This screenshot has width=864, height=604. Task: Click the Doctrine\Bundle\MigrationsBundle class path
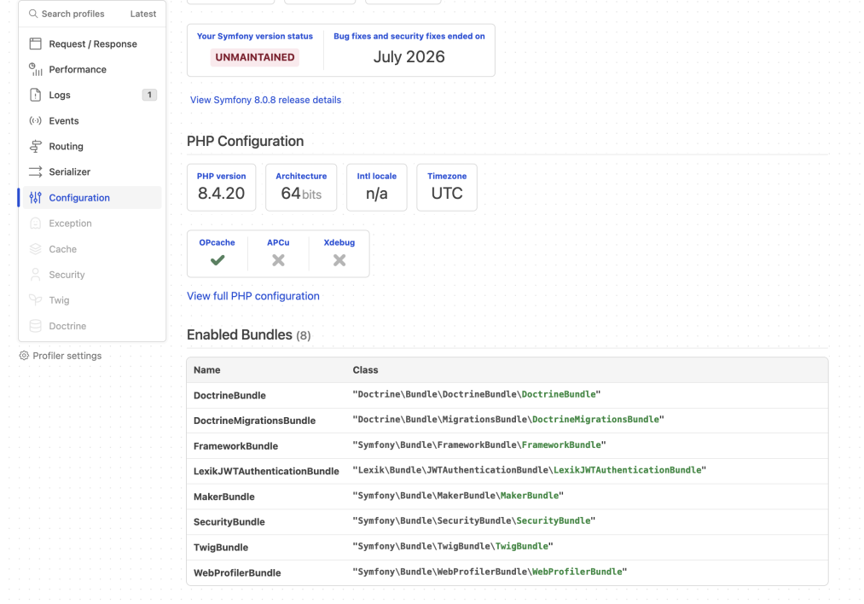pos(508,420)
